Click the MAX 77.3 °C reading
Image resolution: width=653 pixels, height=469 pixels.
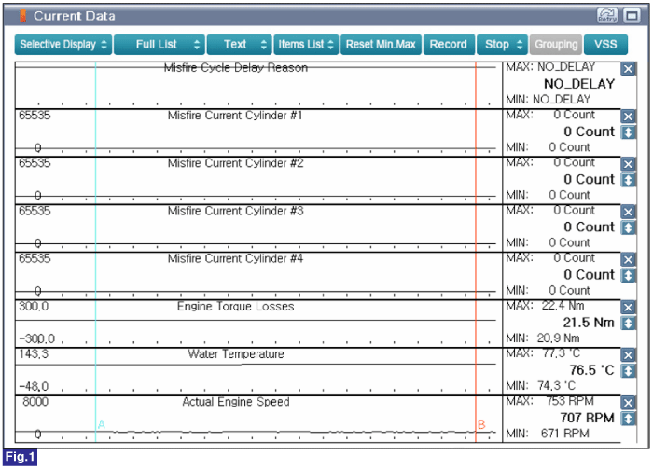click(x=543, y=353)
